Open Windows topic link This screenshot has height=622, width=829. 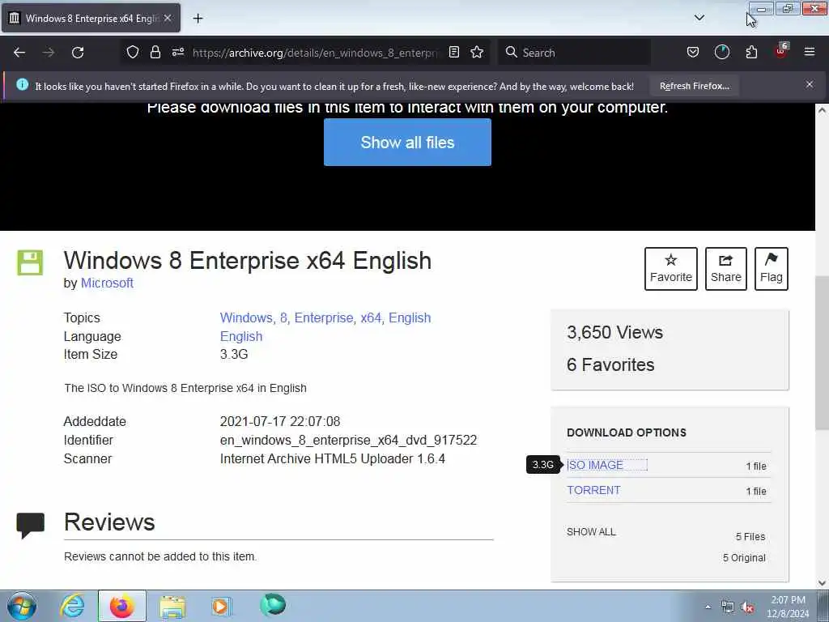[x=245, y=317]
